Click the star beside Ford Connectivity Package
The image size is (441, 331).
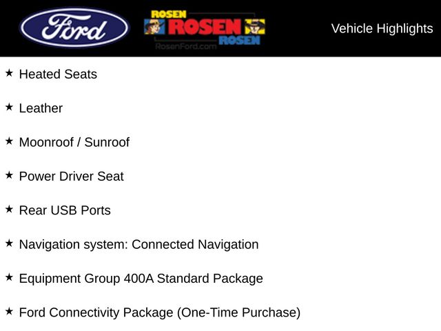click(x=9, y=311)
